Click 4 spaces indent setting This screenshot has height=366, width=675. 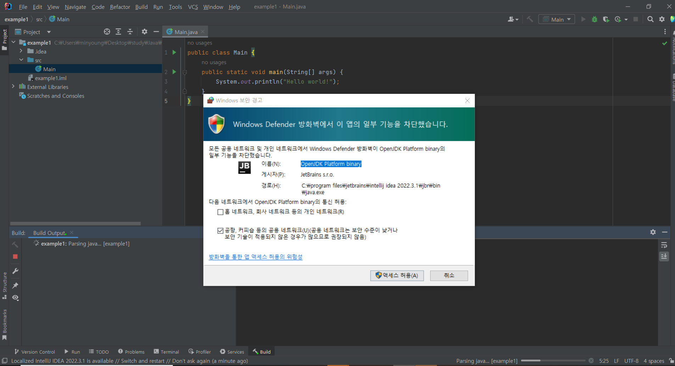(x=654, y=361)
